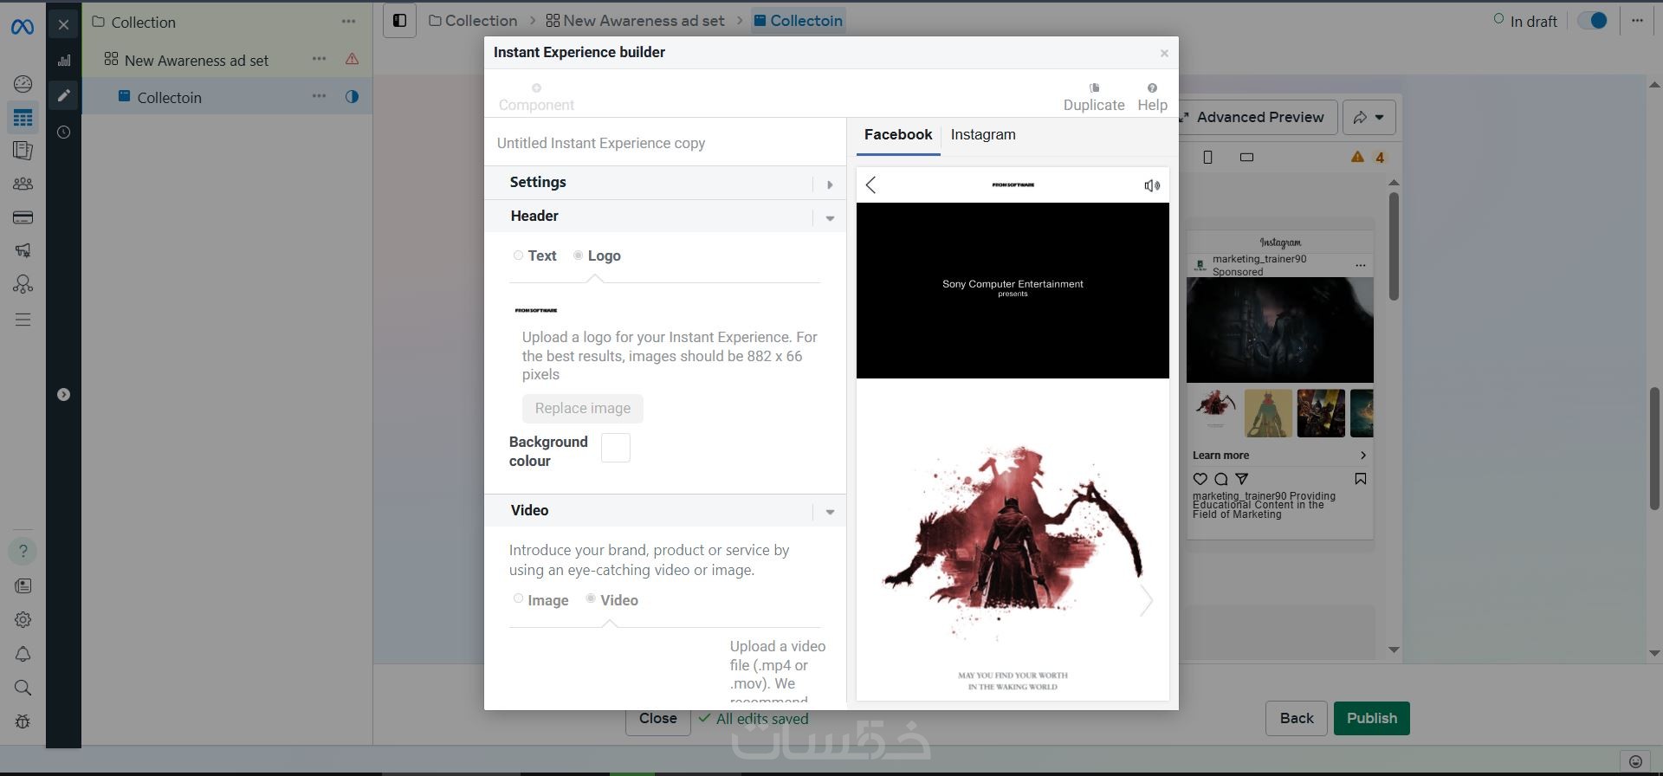Viewport: 1663px width, 776px height.
Task: Switch to the Instagram preview tab
Action: click(x=983, y=135)
